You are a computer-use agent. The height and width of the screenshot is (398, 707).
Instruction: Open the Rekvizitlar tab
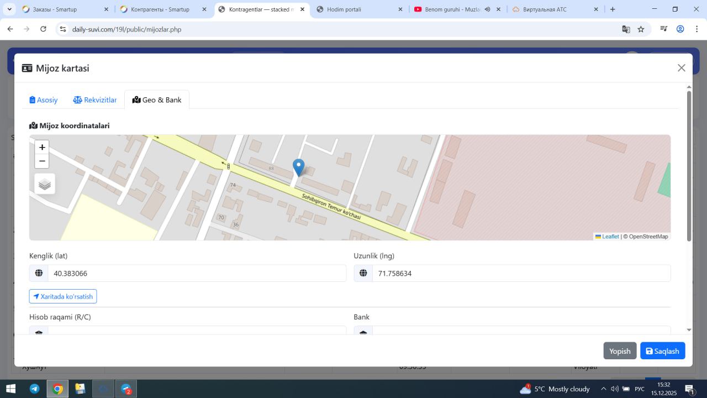95,100
